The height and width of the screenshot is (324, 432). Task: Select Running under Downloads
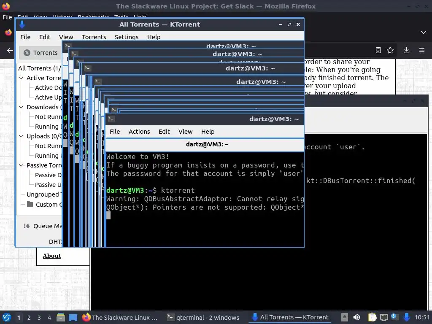tap(48, 127)
